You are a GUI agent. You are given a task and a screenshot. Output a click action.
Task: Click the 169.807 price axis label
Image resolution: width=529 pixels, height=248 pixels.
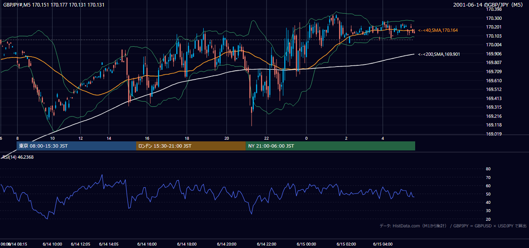[493, 62]
